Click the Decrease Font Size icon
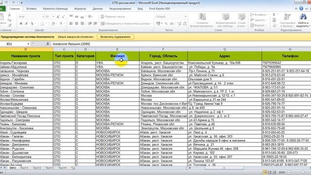 [63, 17]
